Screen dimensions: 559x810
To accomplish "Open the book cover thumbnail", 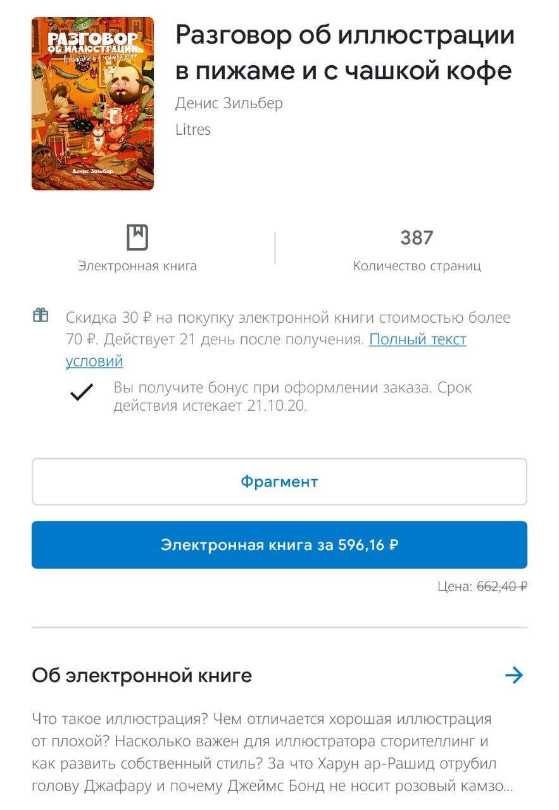I will 93,104.
